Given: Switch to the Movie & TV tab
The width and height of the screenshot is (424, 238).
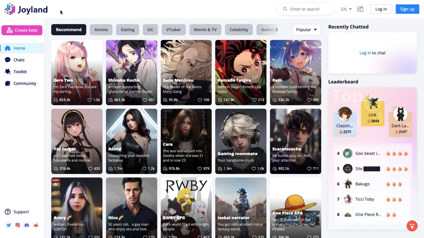Looking at the screenshot, I should pyautogui.click(x=205, y=29).
